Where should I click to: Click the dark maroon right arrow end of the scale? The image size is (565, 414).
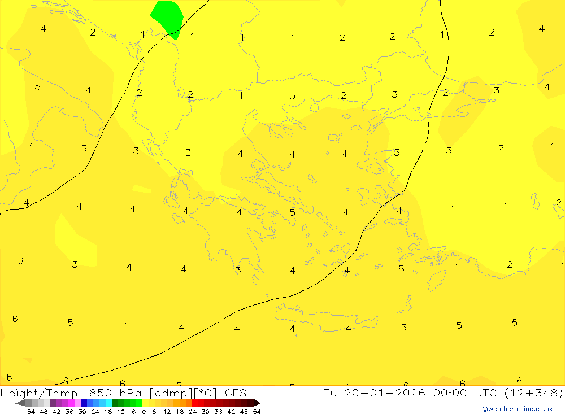coord(257,403)
